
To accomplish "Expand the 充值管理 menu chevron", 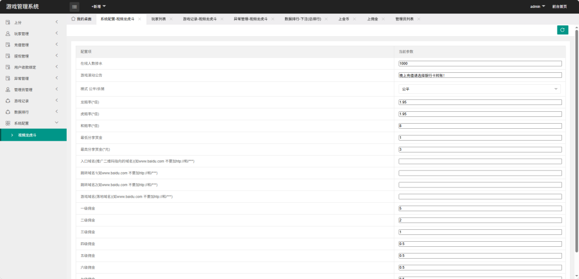I will (57, 44).
